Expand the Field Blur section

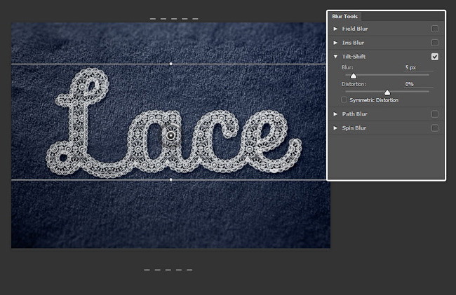tap(335, 29)
